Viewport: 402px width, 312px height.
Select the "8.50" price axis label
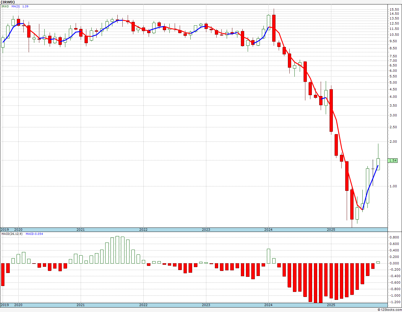[393, 48]
